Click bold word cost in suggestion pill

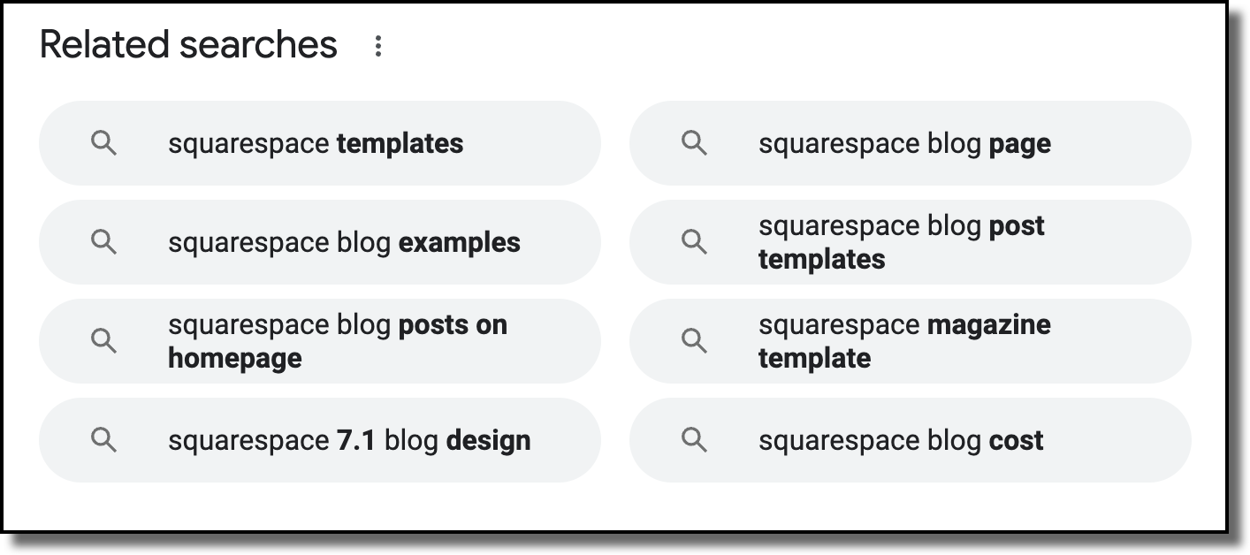(x=1017, y=440)
